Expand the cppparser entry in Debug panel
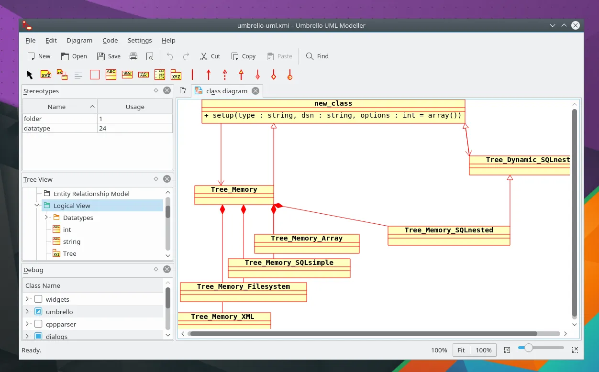The image size is (599, 372). click(x=28, y=324)
